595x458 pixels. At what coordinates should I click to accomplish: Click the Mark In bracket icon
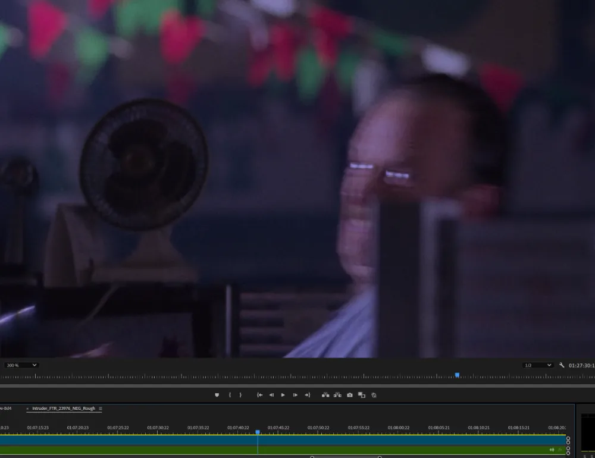[230, 395]
